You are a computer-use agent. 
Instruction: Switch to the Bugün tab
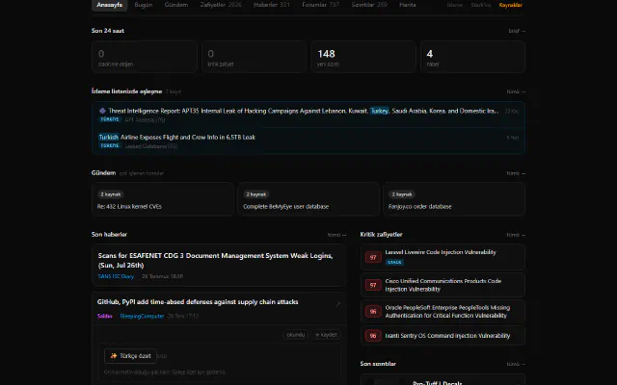pyautogui.click(x=144, y=5)
